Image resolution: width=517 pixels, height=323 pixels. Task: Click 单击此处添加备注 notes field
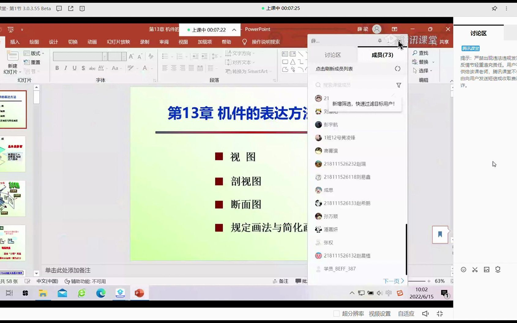[x=68, y=270]
